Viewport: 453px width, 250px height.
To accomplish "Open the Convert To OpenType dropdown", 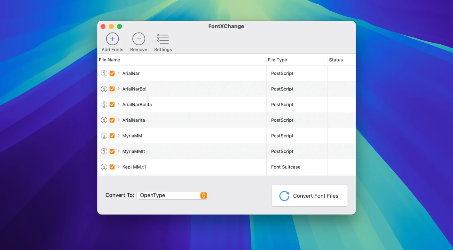I will pyautogui.click(x=172, y=195).
